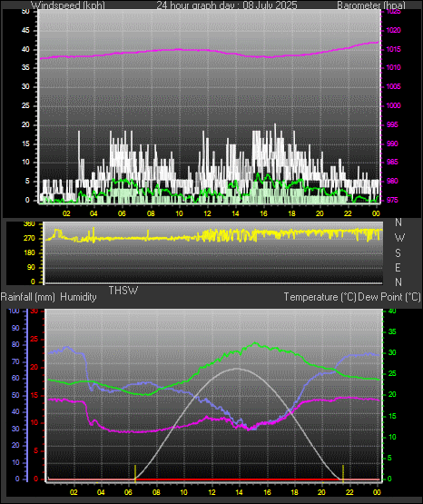Click the 270 wind direction degree value

[x=29, y=239]
